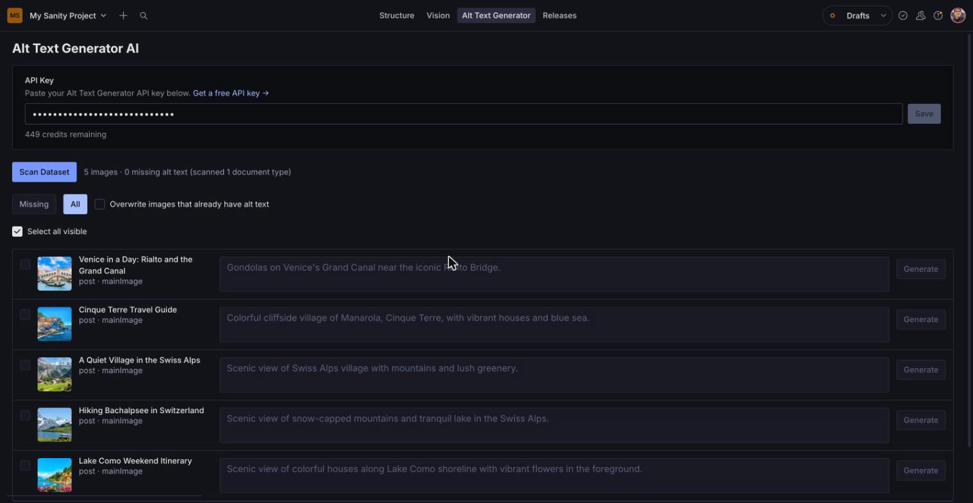Viewport: 973px width, 503px height.
Task: Generate alt text for Hiking Bachalpsee
Action: pyautogui.click(x=920, y=420)
